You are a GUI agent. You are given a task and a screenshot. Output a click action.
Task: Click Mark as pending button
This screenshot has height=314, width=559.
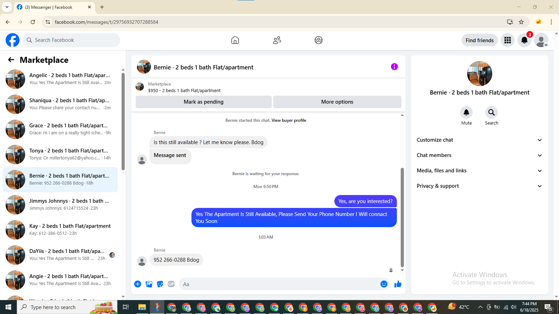[204, 102]
